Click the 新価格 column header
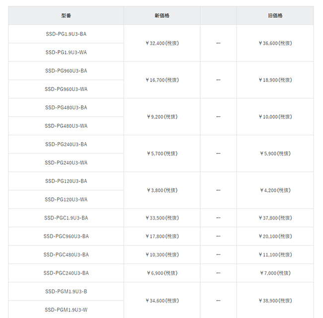This screenshot has height=318, width=323. (162, 15)
